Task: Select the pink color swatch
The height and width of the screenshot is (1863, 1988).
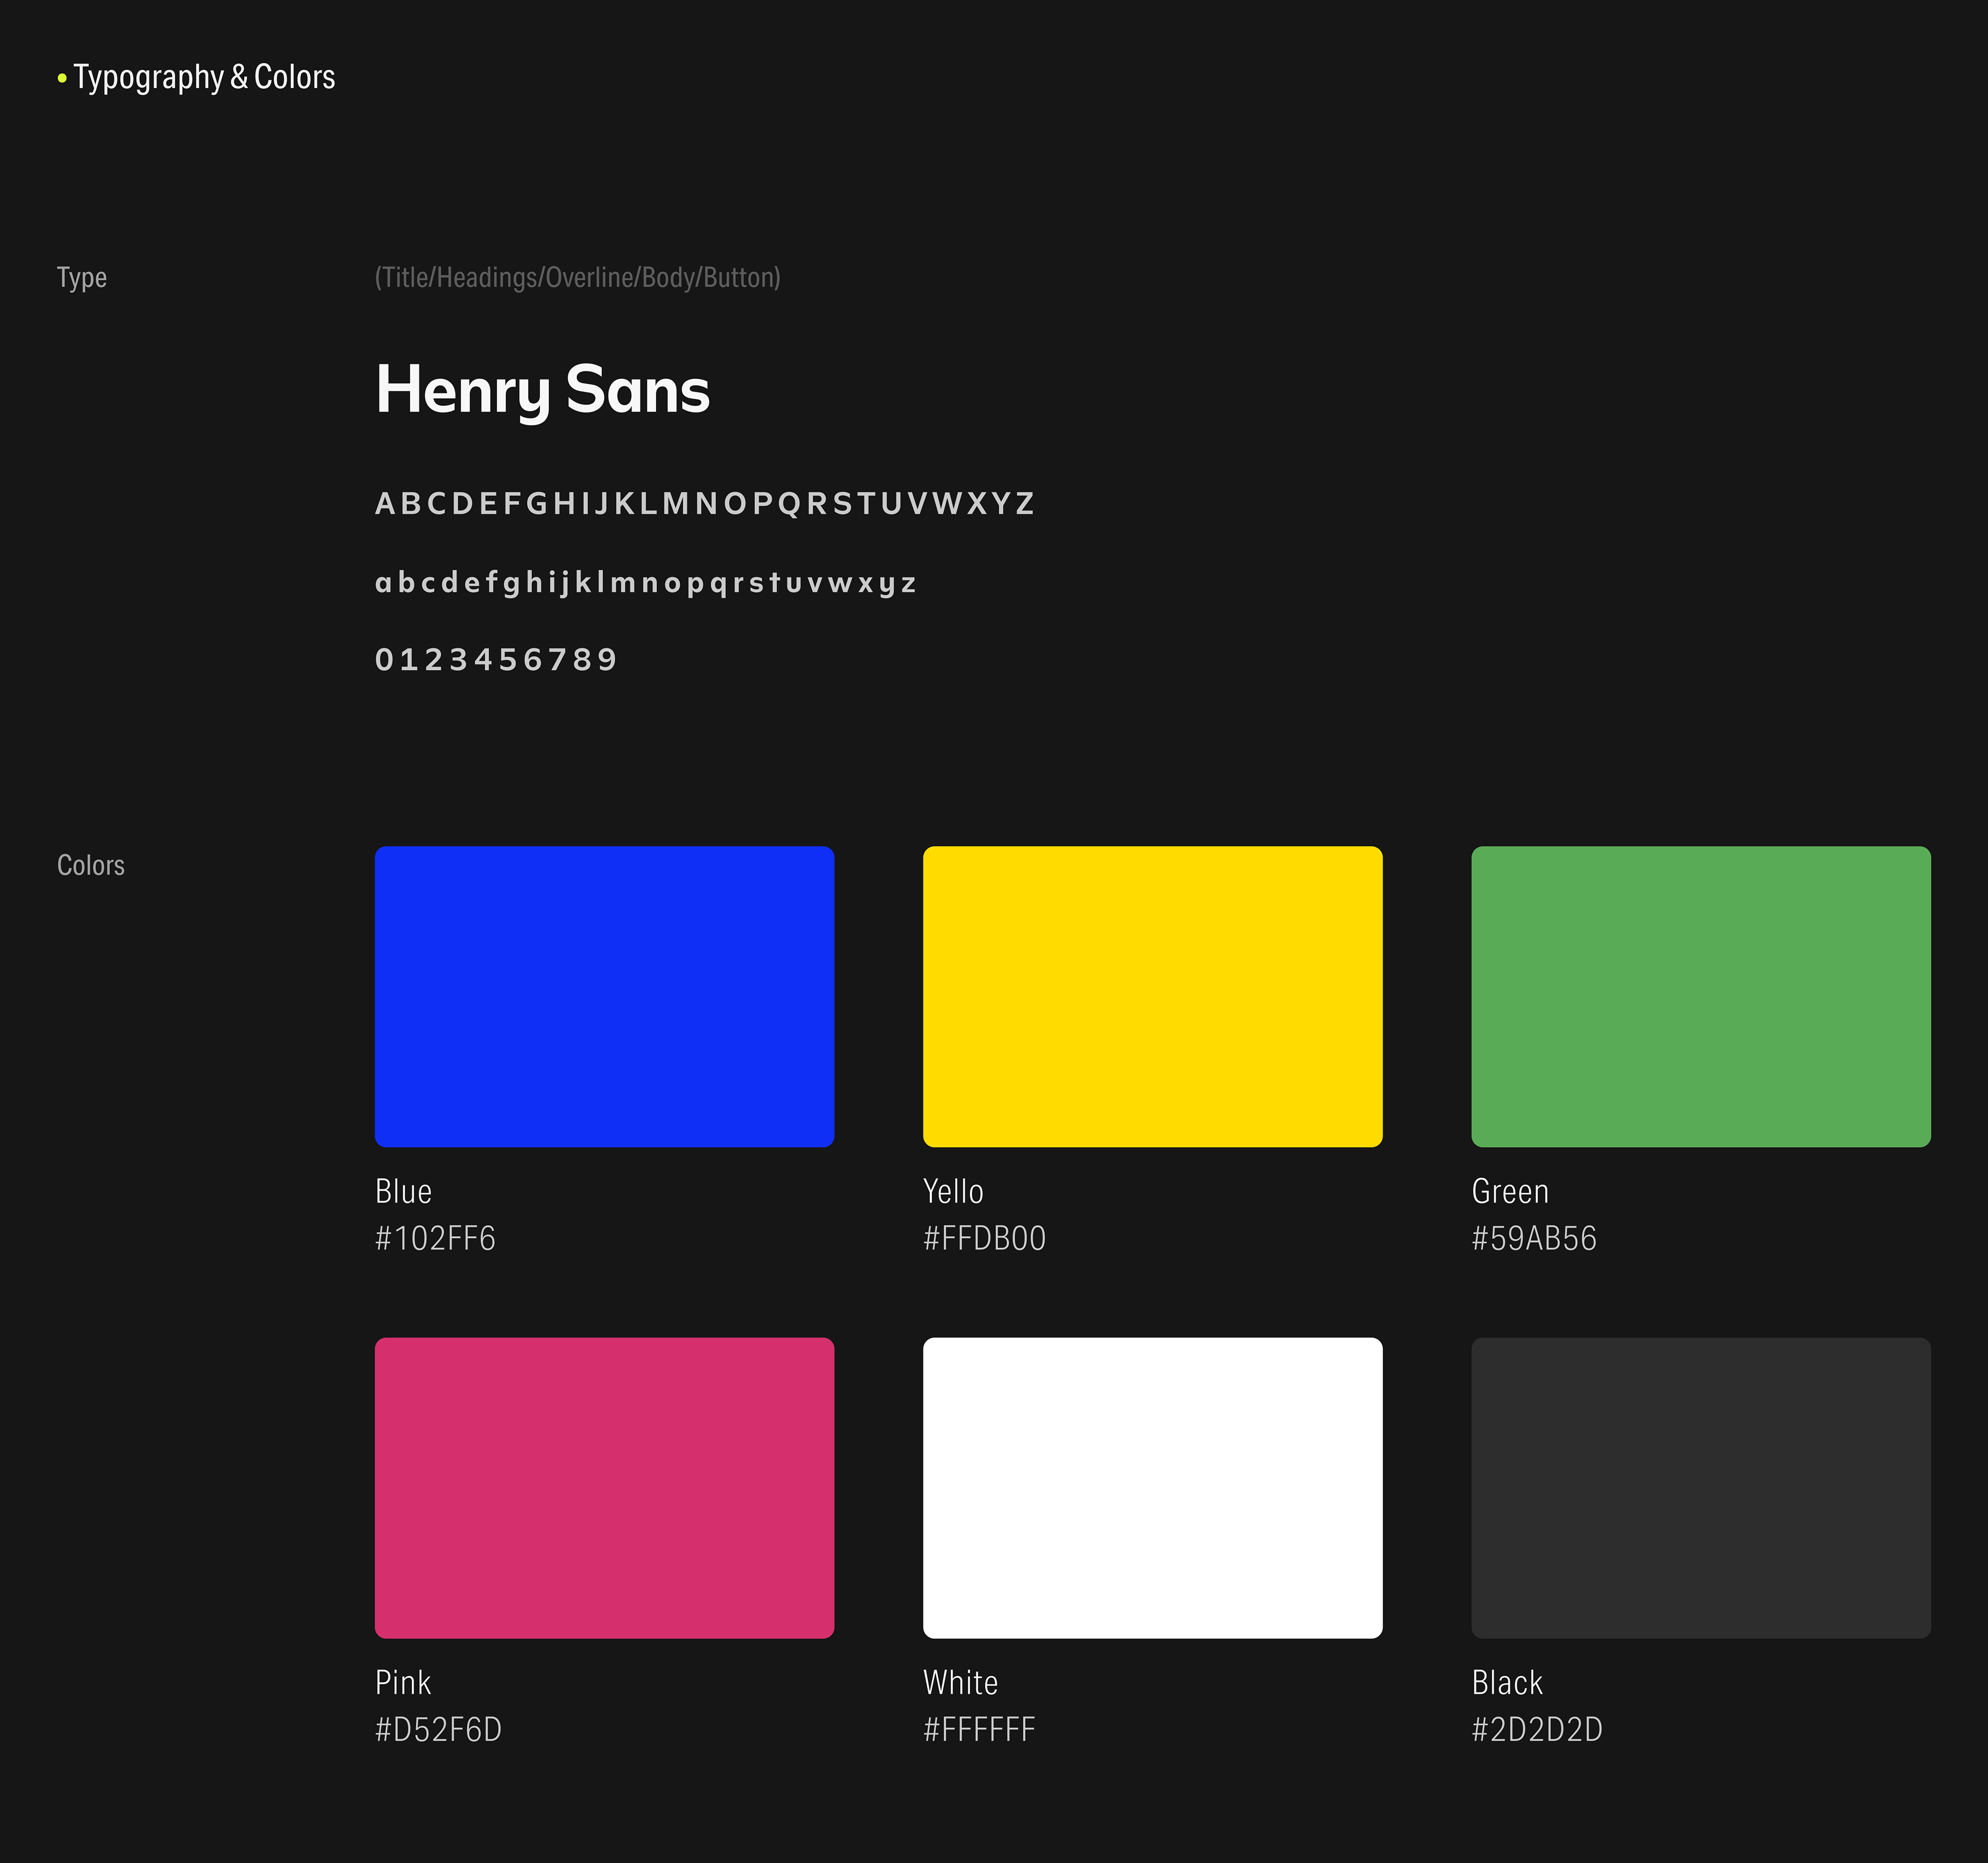Action: (604, 1487)
